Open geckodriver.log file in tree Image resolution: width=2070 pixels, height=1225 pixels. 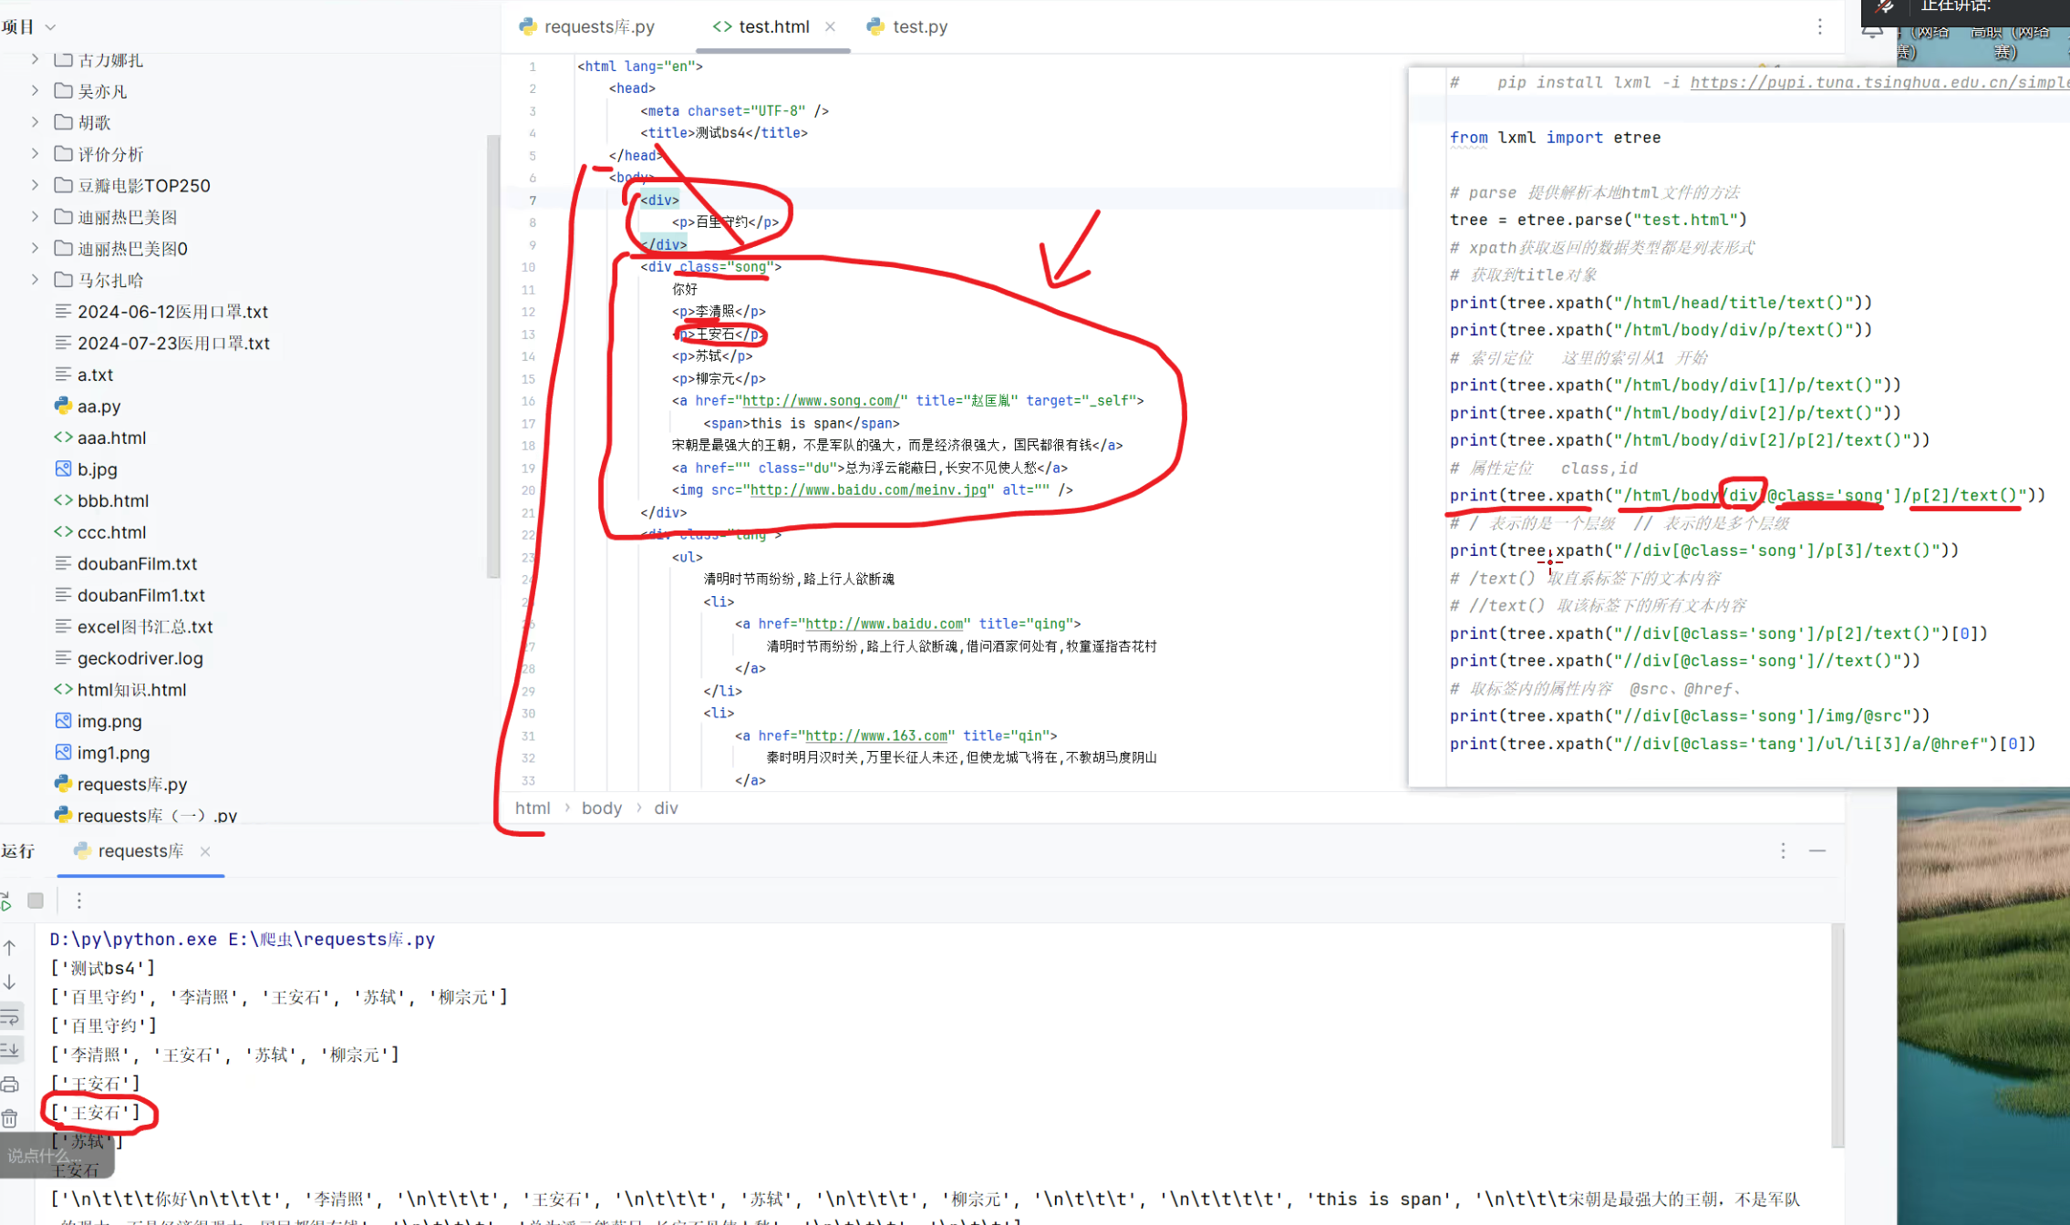coord(140,658)
